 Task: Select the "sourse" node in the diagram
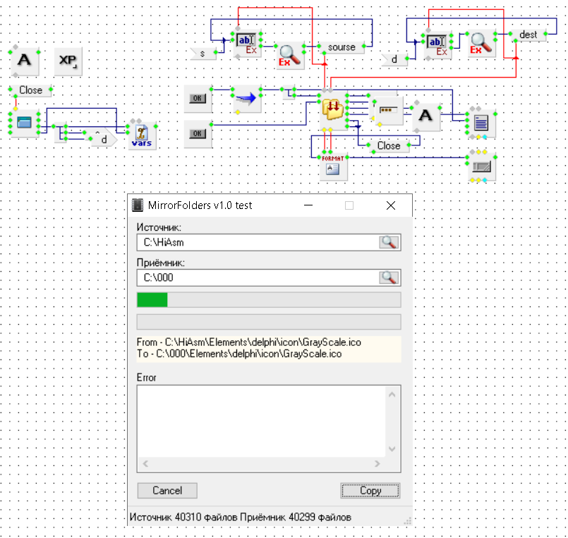(x=342, y=47)
